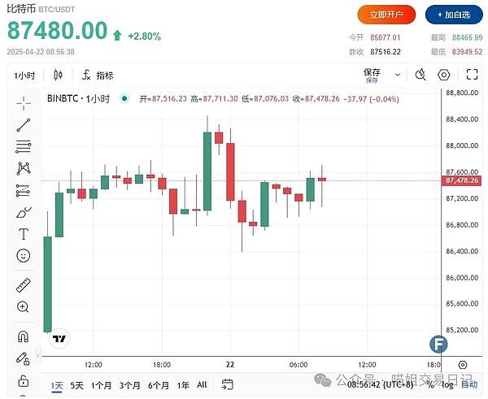Select the crosshair cursor tool
This screenshot has height=399, width=488.
tap(23, 102)
